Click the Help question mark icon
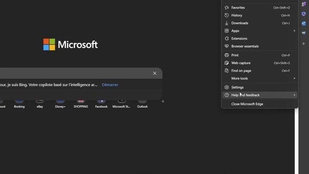309x174 pixels. (226, 95)
